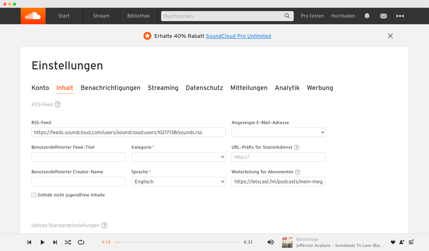Open the Kategorie dropdown
Image resolution: width=429 pixels, height=251 pixels.
(x=178, y=157)
